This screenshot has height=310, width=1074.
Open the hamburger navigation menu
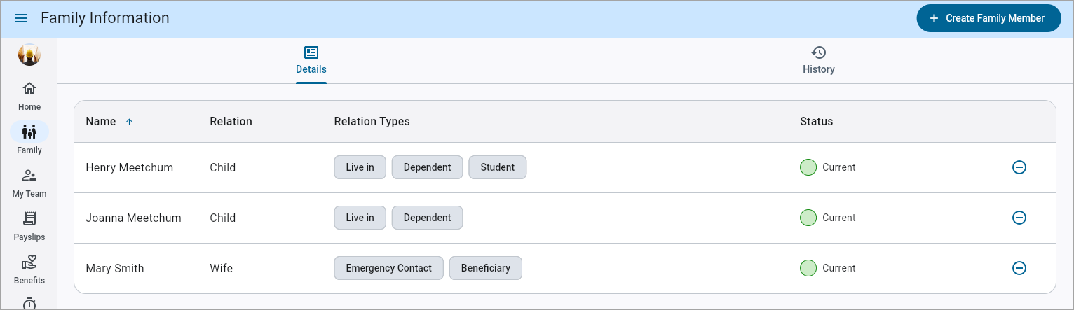tap(21, 18)
